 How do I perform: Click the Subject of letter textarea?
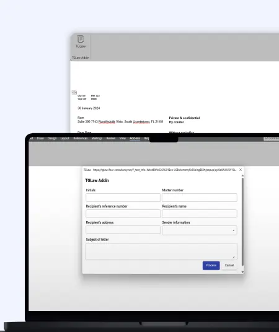(161, 251)
